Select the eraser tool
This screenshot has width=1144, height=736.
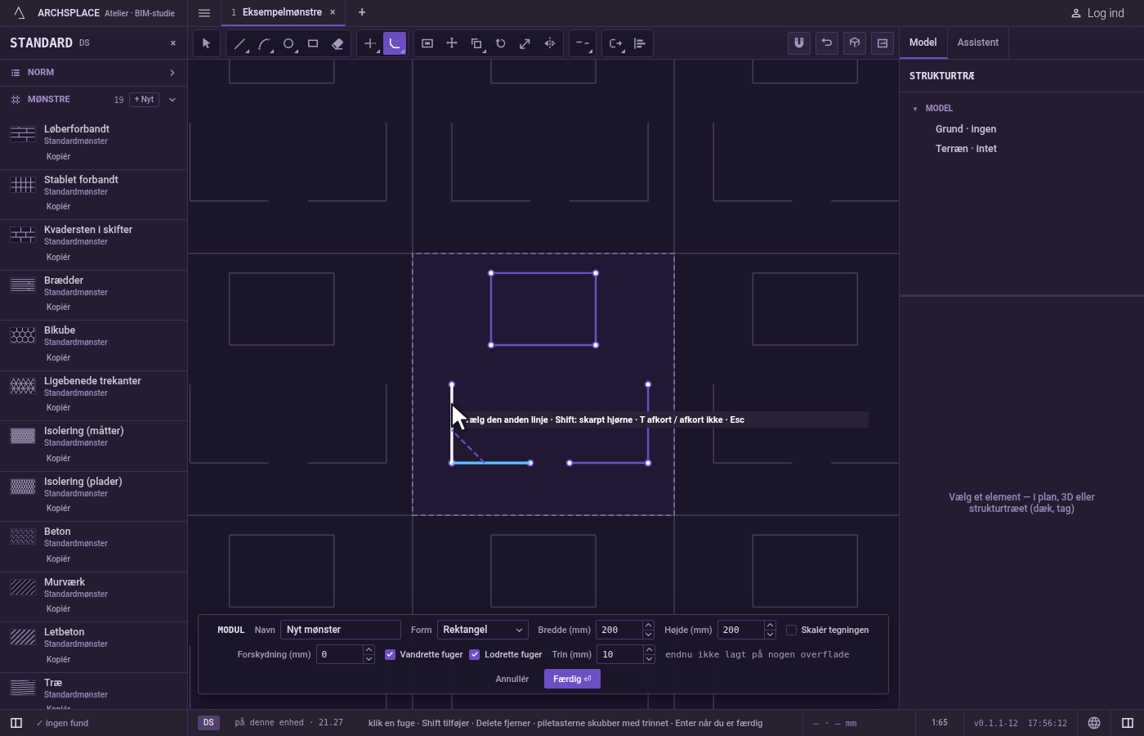pos(337,43)
